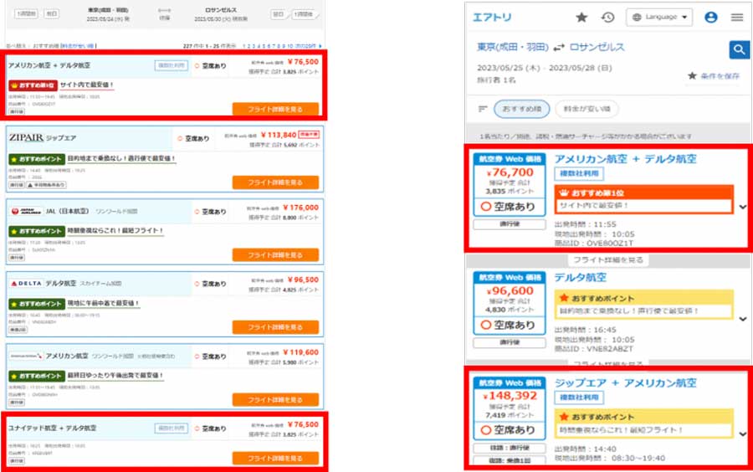Screen dimensions: 753x472
Task: Click the ¥76,700 price box
Action: tap(510, 185)
